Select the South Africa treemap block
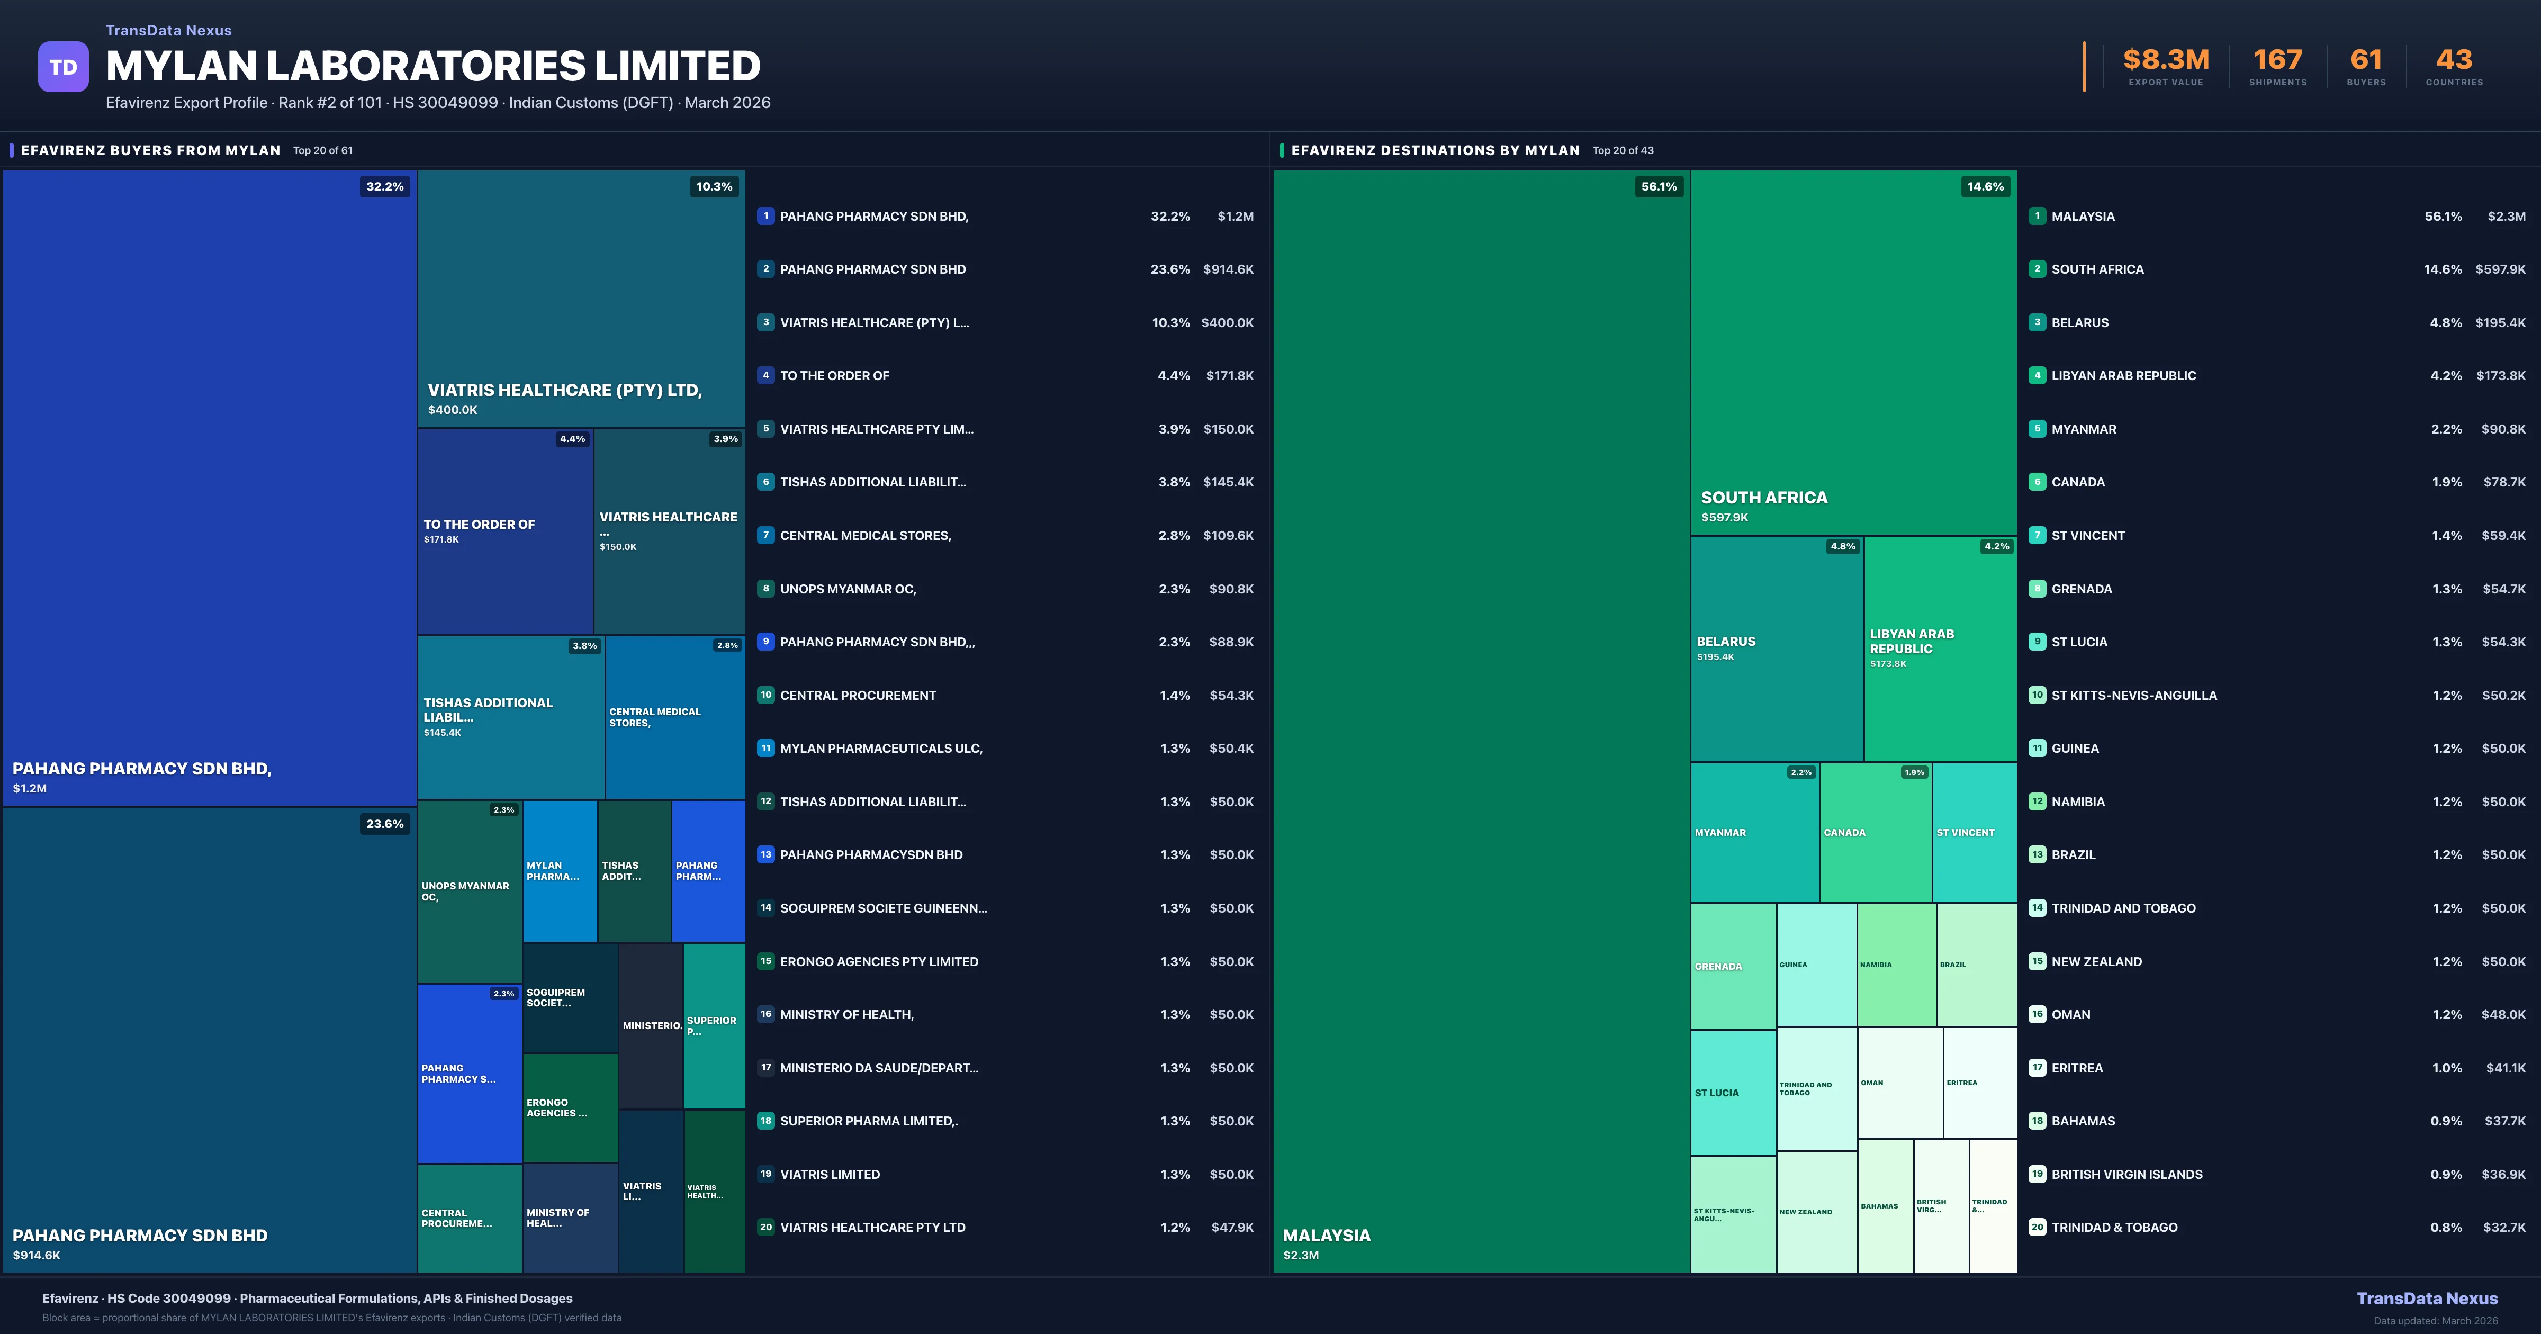 coord(1852,352)
